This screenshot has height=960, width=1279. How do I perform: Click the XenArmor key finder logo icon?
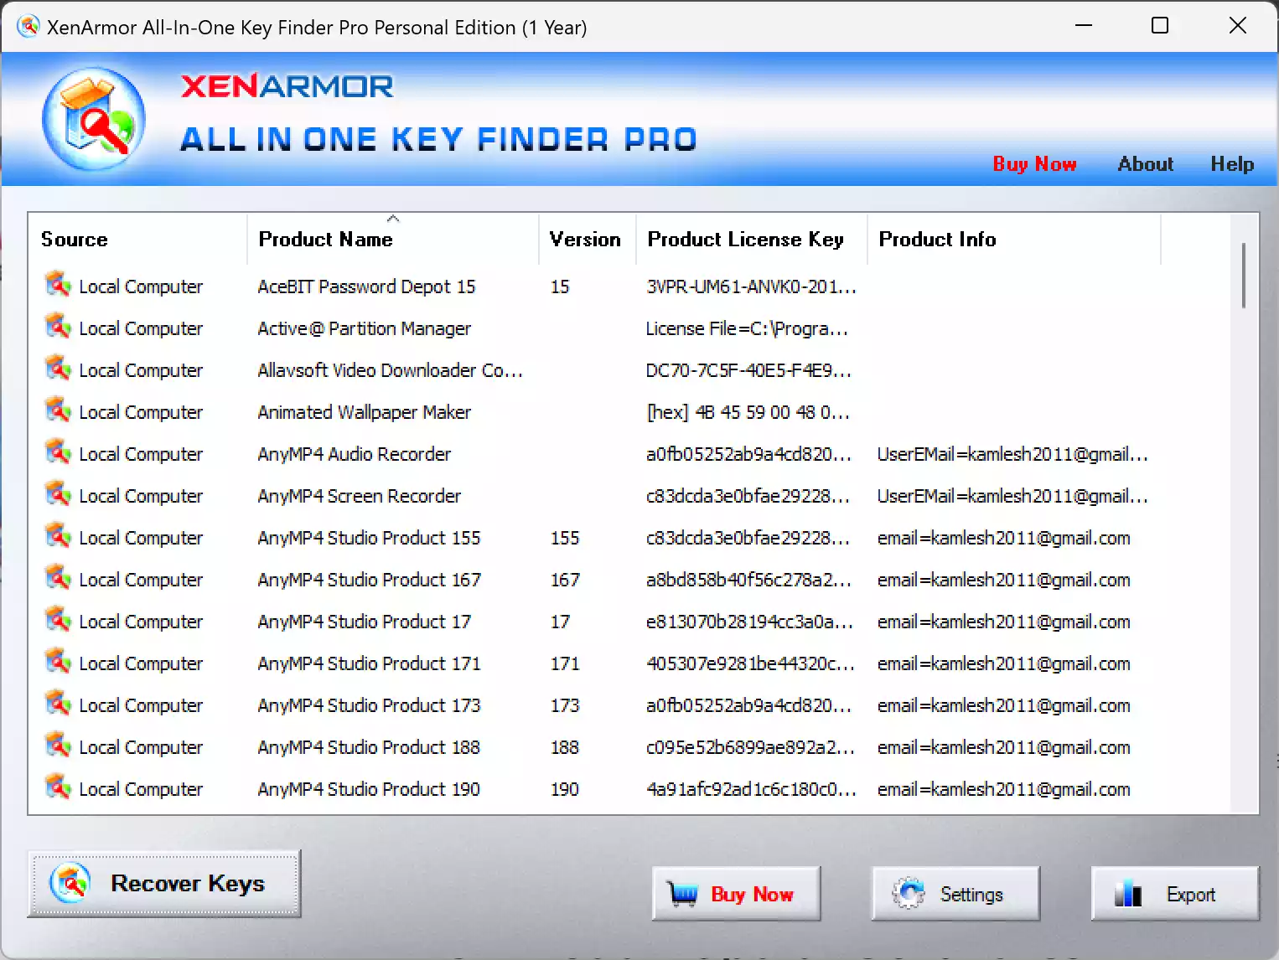(94, 119)
